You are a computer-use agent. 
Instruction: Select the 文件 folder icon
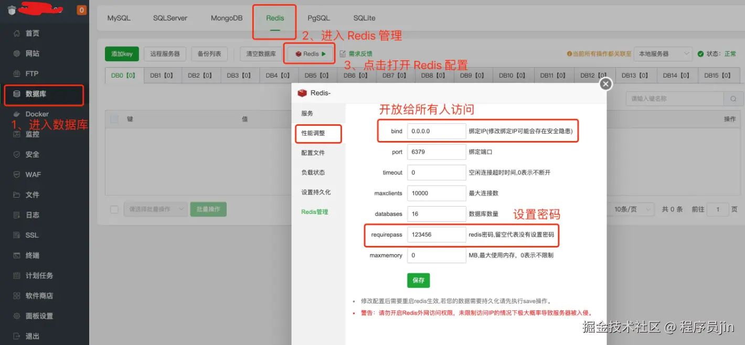coord(16,195)
